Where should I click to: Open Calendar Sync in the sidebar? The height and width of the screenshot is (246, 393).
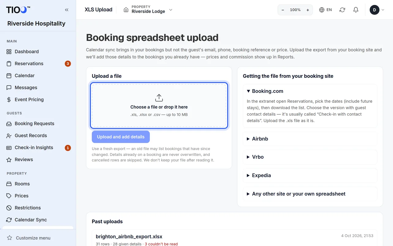click(38, 220)
